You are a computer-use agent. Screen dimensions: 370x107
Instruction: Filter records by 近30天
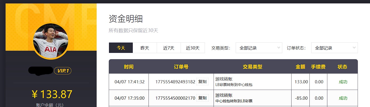193,48
